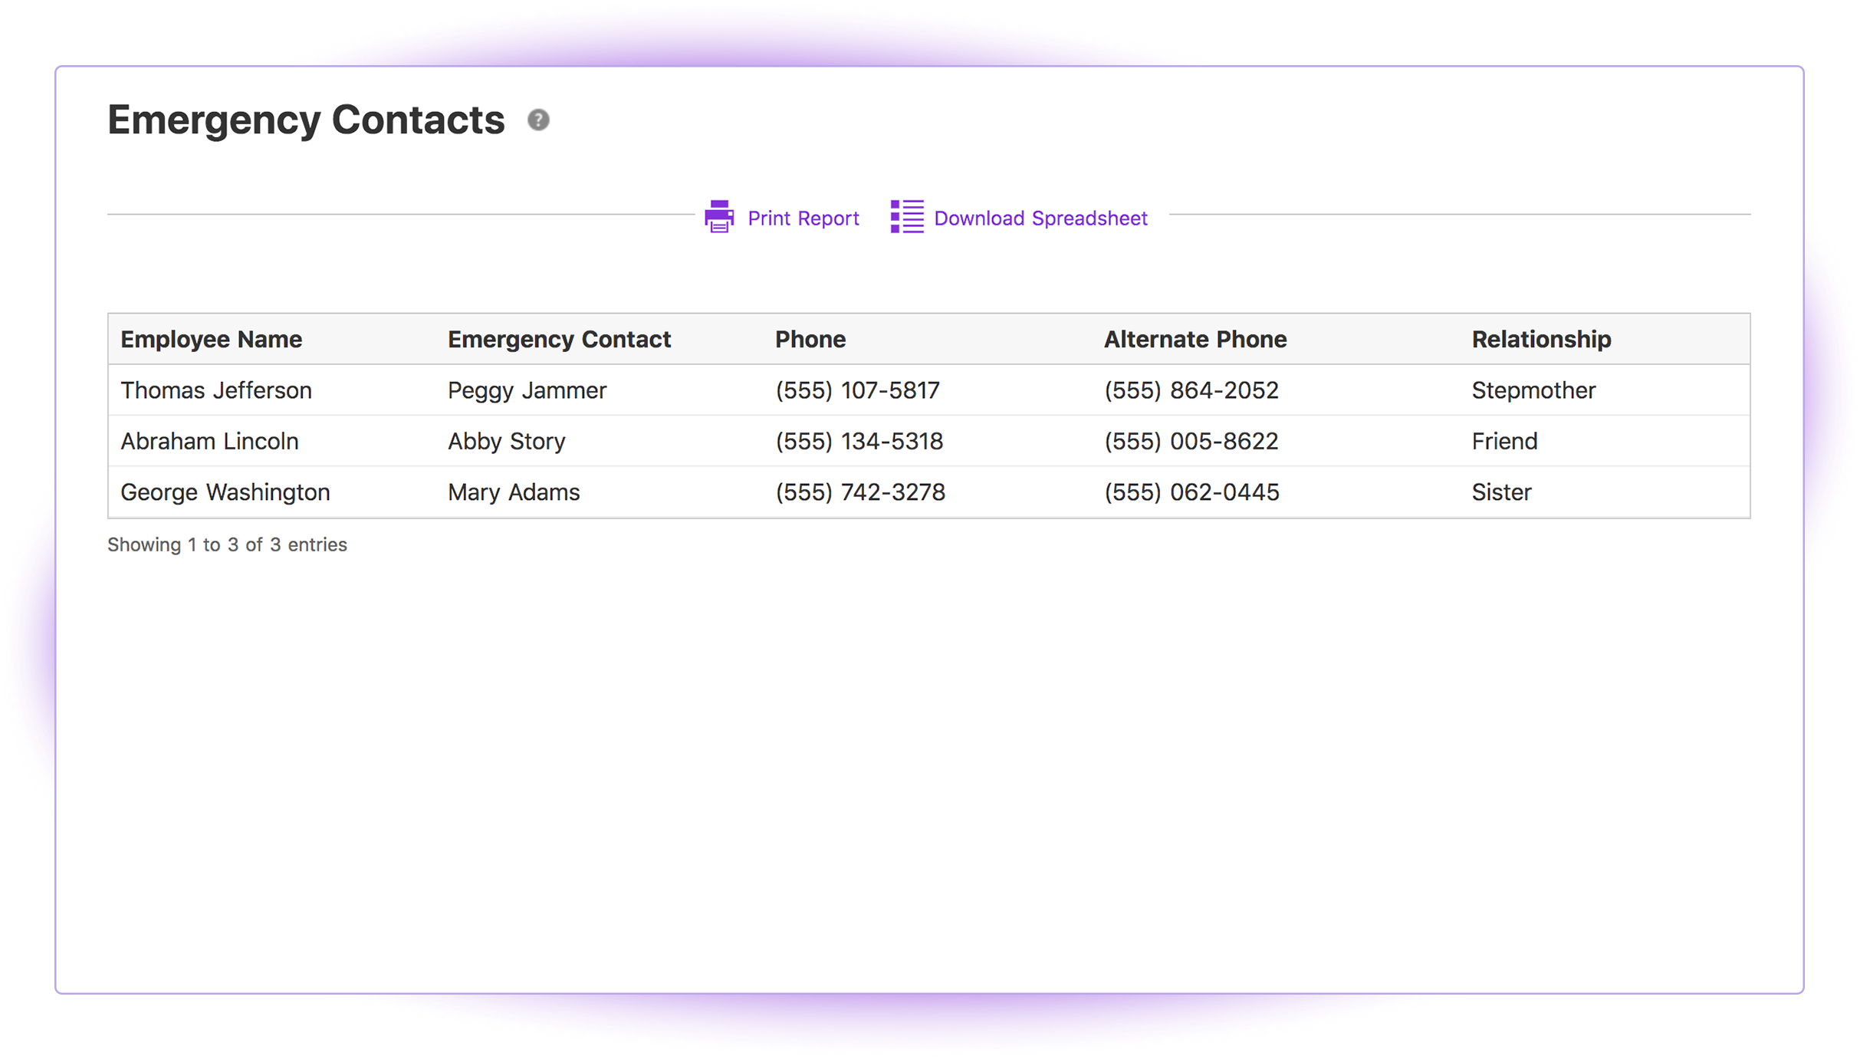Click the Stepmother relationship cell
The image size is (1860, 1059).
pyautogui.click(x=1533, y=390)
